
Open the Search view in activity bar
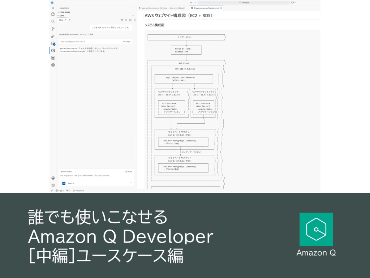pos(53,21)
